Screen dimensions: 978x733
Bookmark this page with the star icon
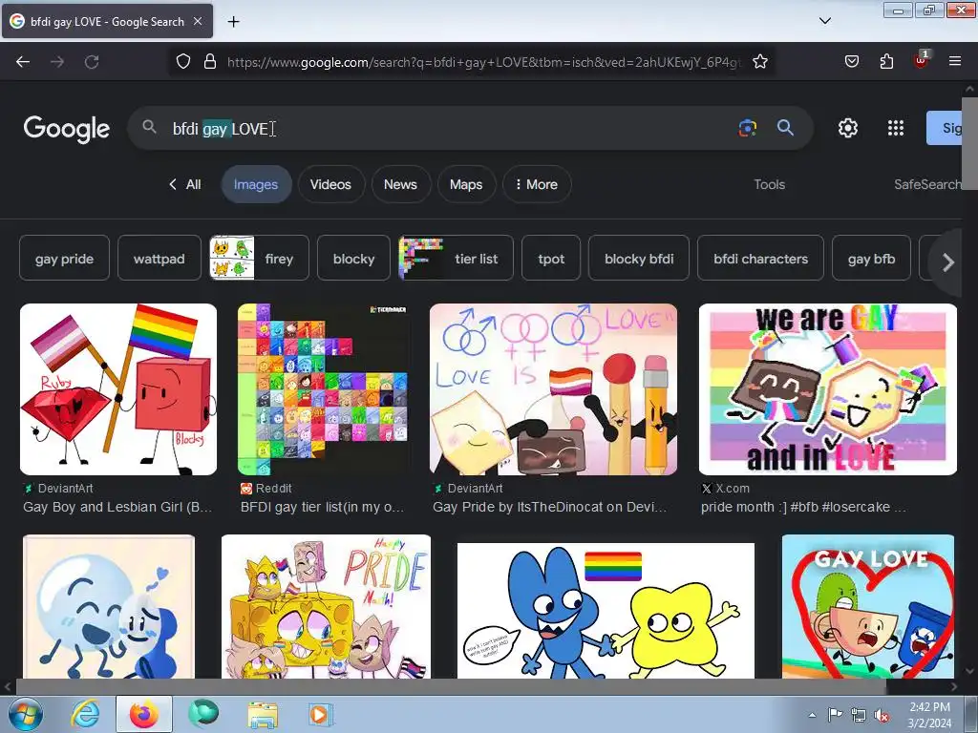pos(759,61)
